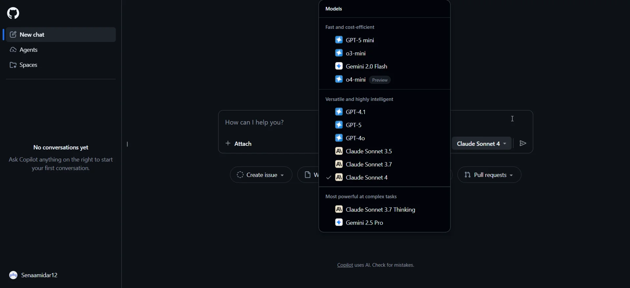The image size is (630, 288).
Task: Click the checkmark beside Claude Sonnet 4
Action: (329, 177)
